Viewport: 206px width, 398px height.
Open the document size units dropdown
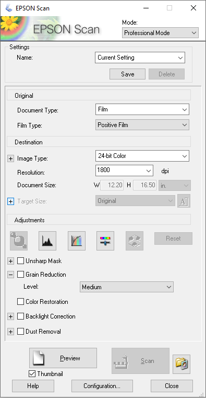tap(175, 185)
